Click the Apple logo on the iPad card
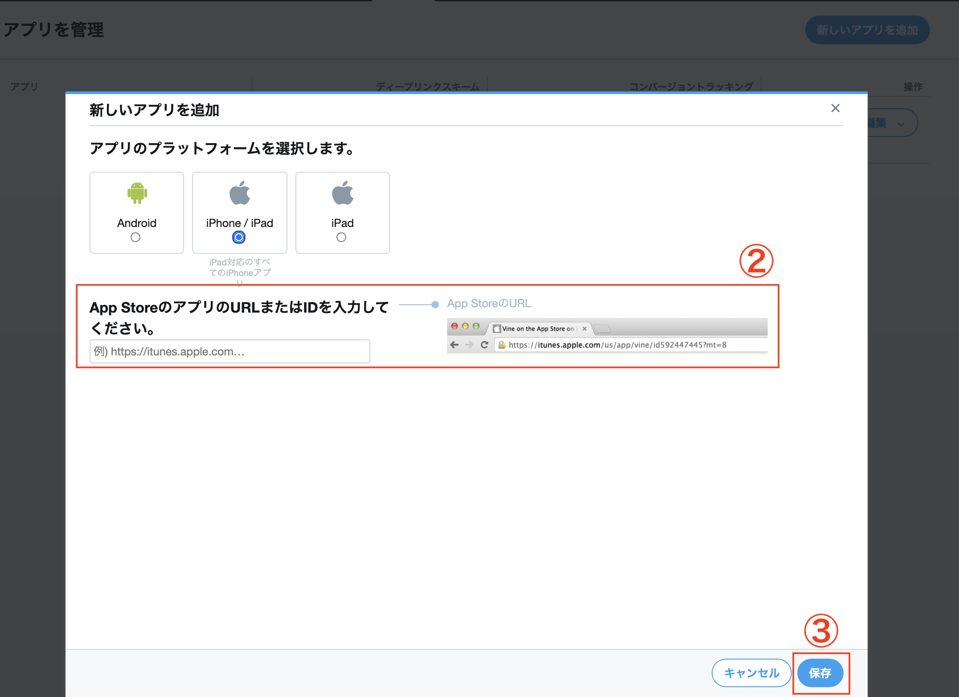Image resolution: width=959 pixels, height=697 pixels. tap(342, 193)
